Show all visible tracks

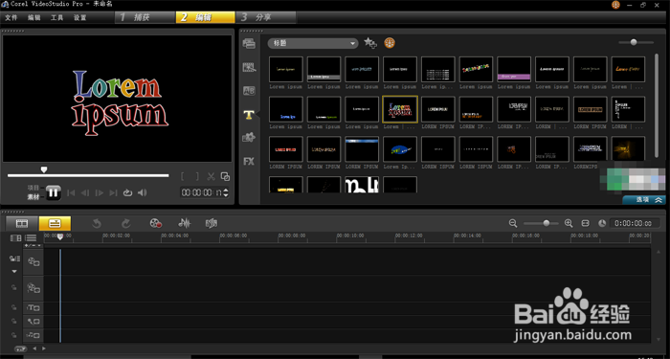(16, 238)
